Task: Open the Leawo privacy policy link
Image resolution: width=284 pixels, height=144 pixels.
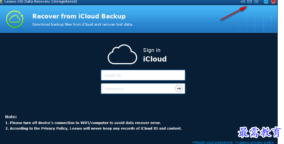Action: tap(256, 143)
